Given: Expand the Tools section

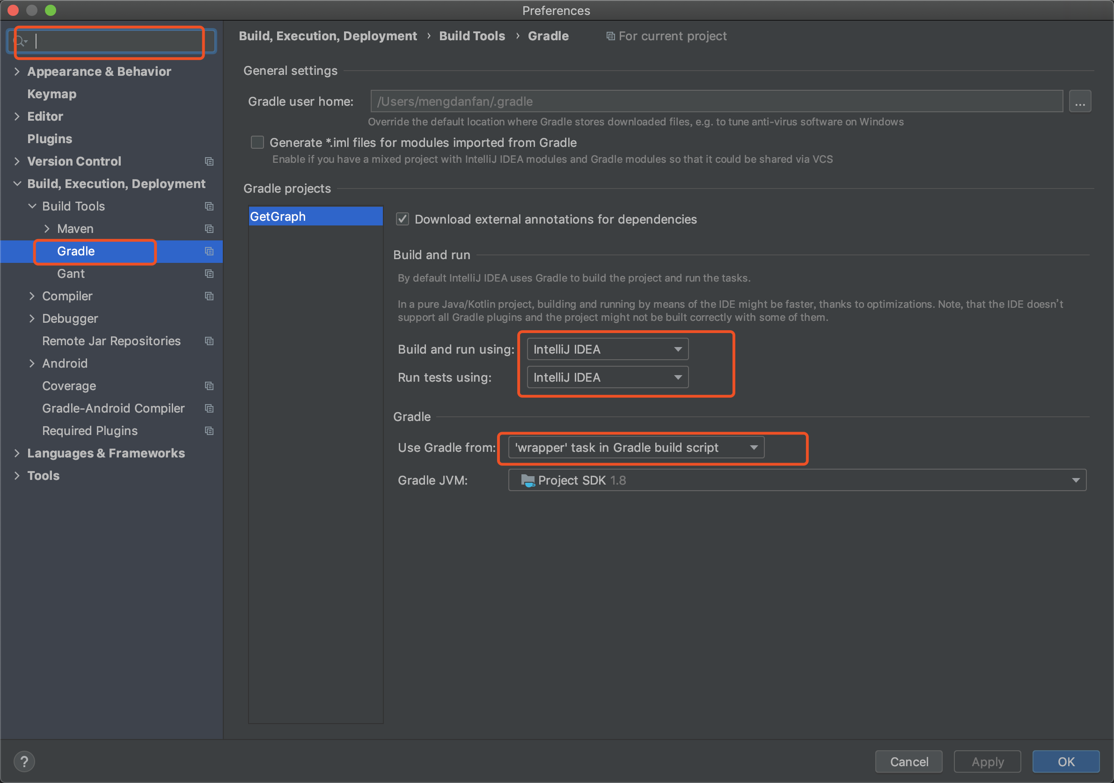Looking at the screenshot, I should pyautogui.click(x=17, y=476).
